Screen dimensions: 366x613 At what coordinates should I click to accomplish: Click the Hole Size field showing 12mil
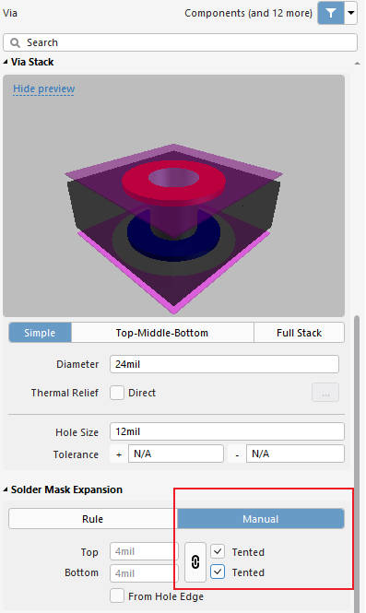[227, 431]
